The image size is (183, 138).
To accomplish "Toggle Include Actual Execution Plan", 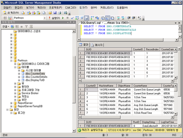I will 92,18.
